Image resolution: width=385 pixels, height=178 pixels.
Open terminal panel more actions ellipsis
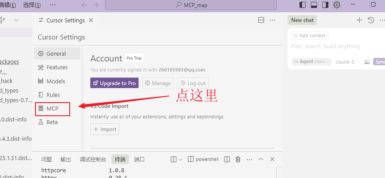(250, 159)
